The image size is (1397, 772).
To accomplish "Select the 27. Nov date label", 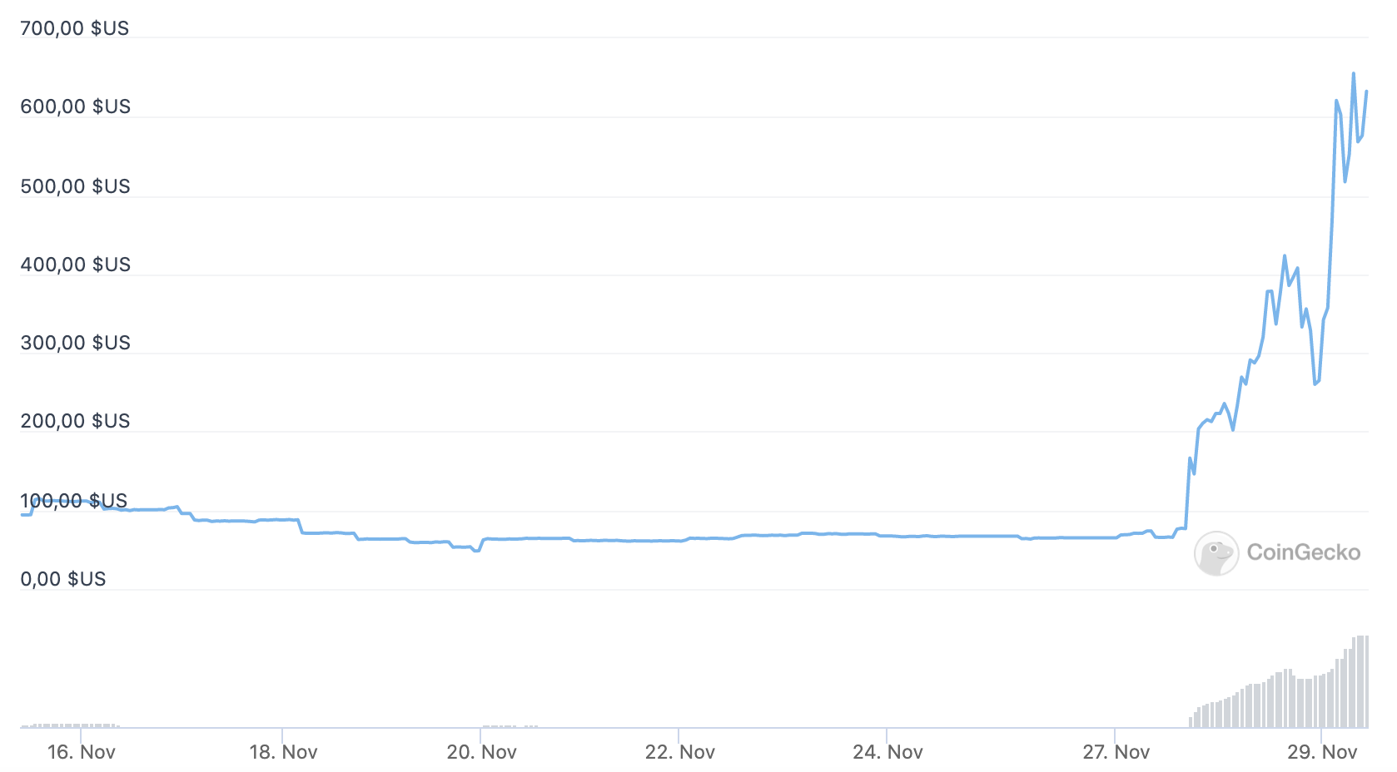I will pos(1116,752).
